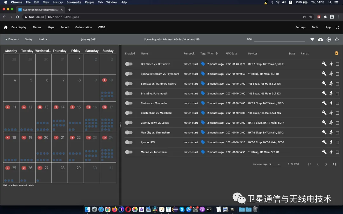Screen dimensions: 343x214
Task: Open the filter list icon beside Filter field
Action: pos(312,40)
